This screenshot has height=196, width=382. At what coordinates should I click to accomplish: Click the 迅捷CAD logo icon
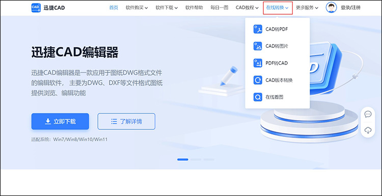click(36, 8)
